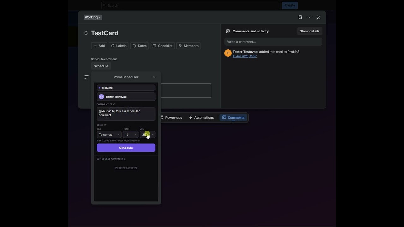Screen dimensions: 404x227
Task: Select the Comments tab
Action: coord(233,118)
